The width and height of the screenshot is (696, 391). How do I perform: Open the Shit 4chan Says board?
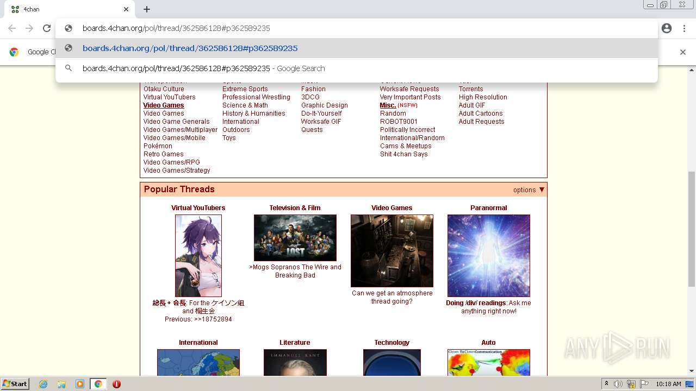click(404, 154)
